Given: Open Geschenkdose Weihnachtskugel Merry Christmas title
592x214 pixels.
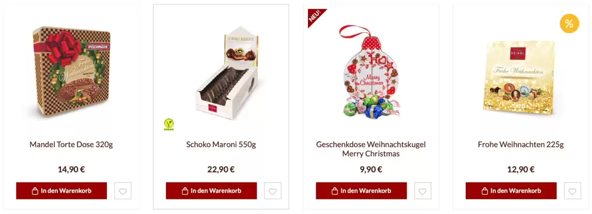Looking at the screenshot, I should click(x=371, y=149).
